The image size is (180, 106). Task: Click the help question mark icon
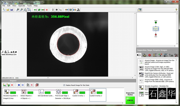point(176,10)
